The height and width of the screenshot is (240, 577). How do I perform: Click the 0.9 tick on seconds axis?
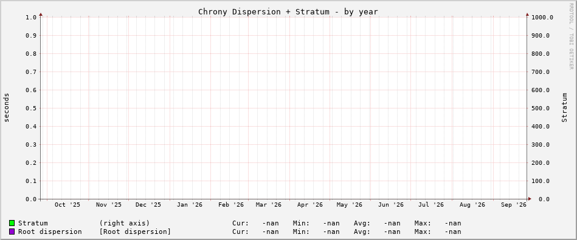31,36
